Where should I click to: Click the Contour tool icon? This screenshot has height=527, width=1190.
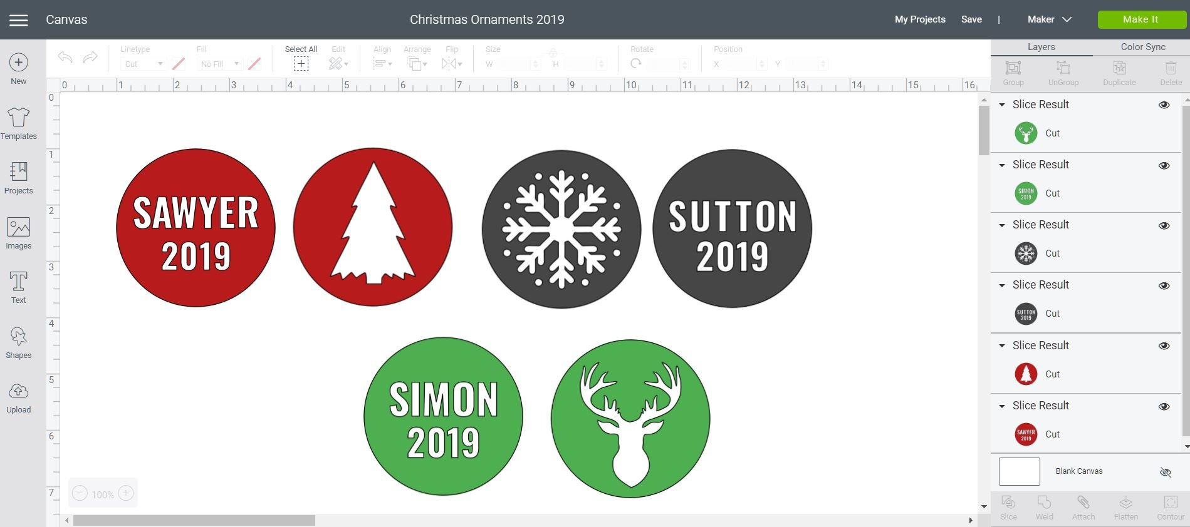point(1171,502)
